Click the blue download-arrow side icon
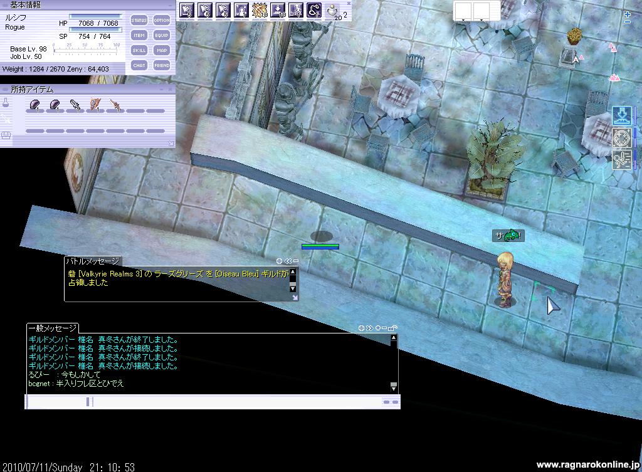The width and height of the screenshot is (642, 472). [621, 116]
